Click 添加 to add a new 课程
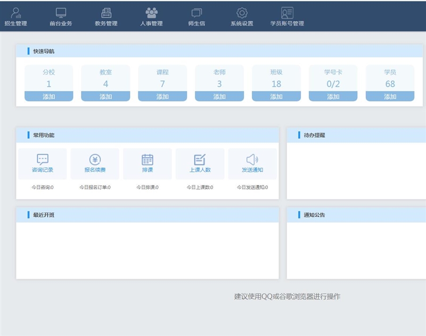This screenshot has width=426, height=336. (163, 96)
